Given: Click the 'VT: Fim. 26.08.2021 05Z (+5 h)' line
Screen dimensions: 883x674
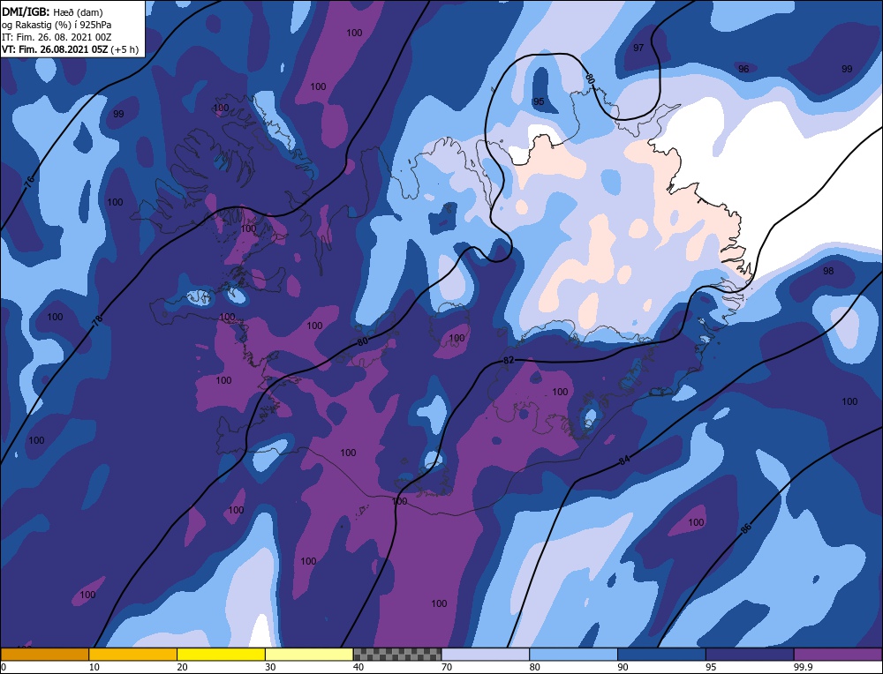Looking at the screenshot, I should pyautogui.click(x=70, y=49).
